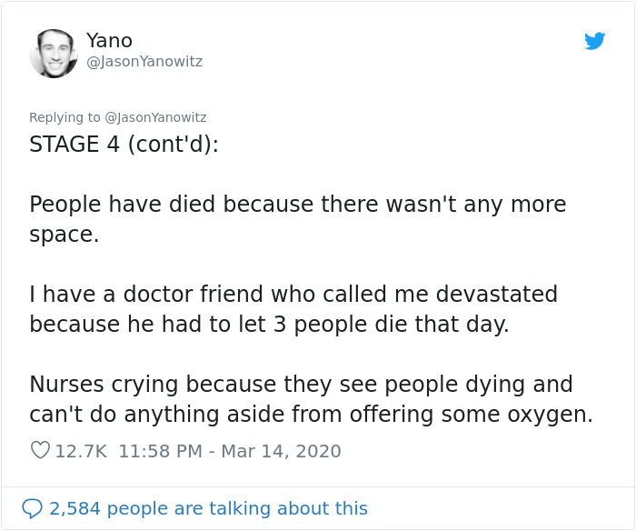
Task: Open Yano's profile photo
Action: coord(53,53)
